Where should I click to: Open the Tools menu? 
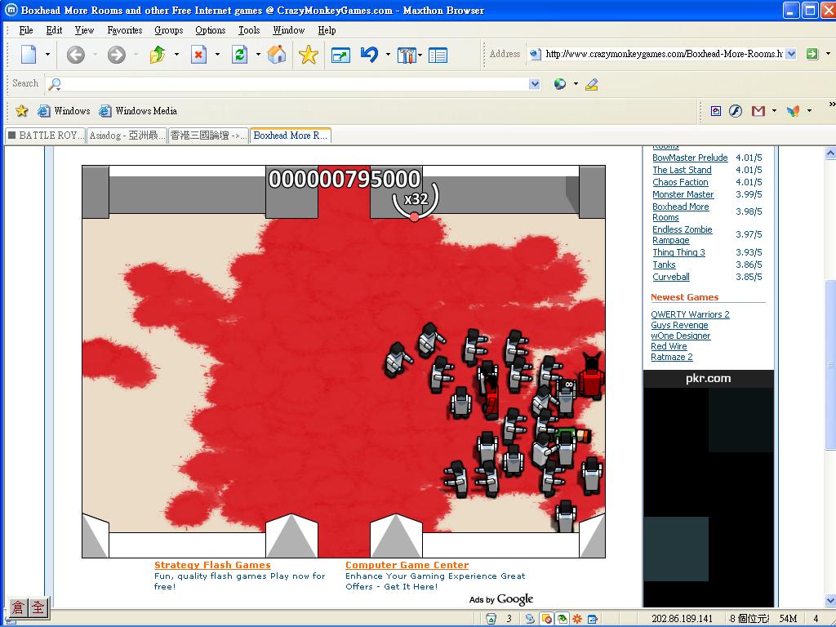pyautogui.click(x=249, y=30)
